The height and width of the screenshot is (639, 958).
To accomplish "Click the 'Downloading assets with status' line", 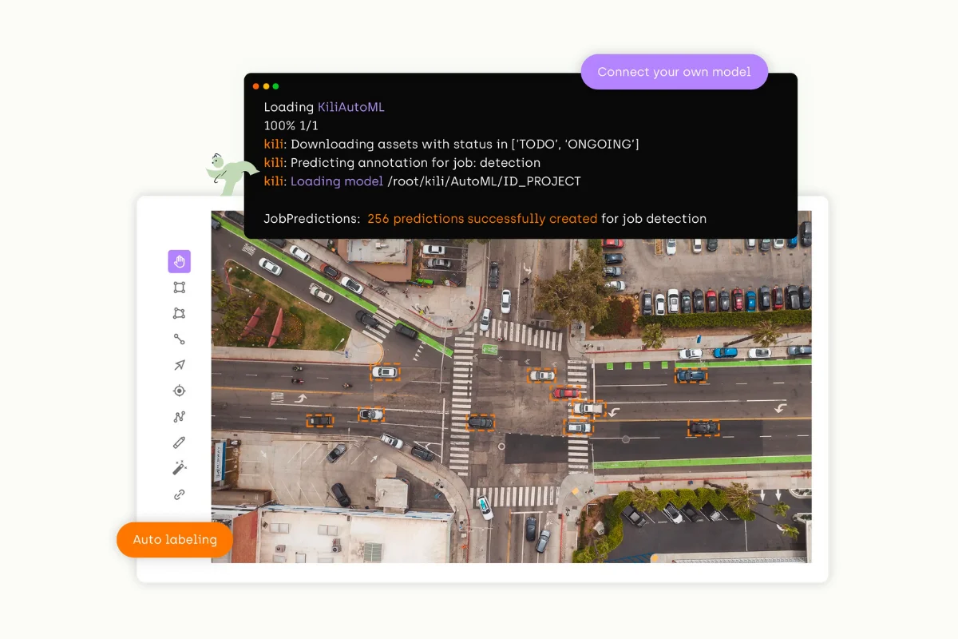I will tap(452, 144).
